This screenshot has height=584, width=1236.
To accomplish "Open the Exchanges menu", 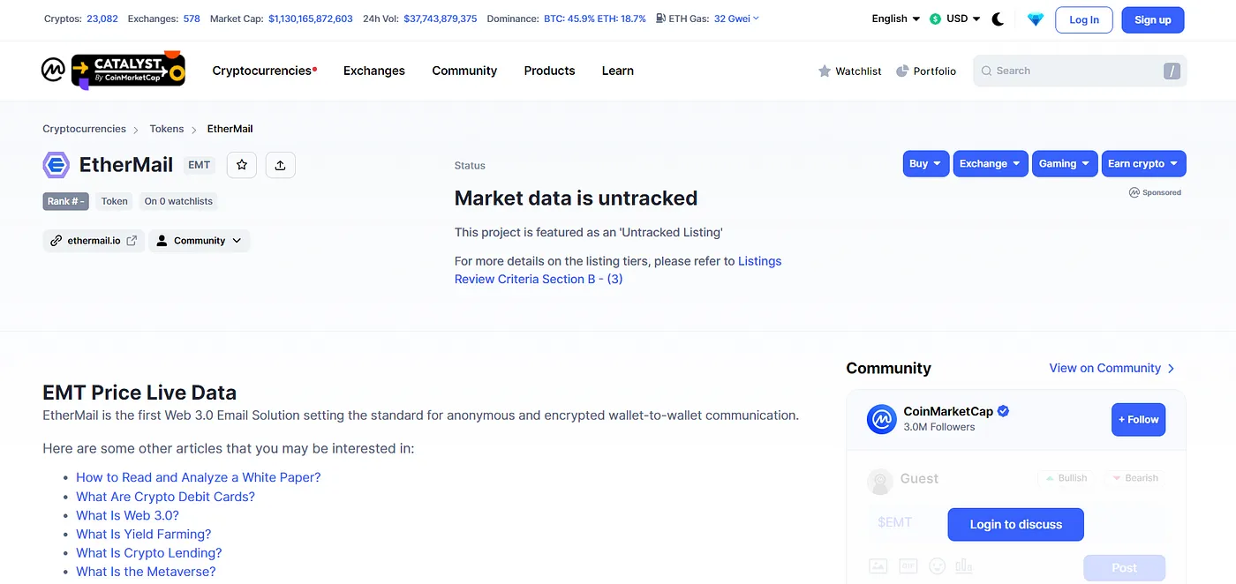I will [374, 71].
